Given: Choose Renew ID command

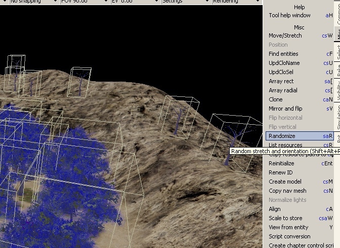Looking at the screenshot, I should (300, 172).
